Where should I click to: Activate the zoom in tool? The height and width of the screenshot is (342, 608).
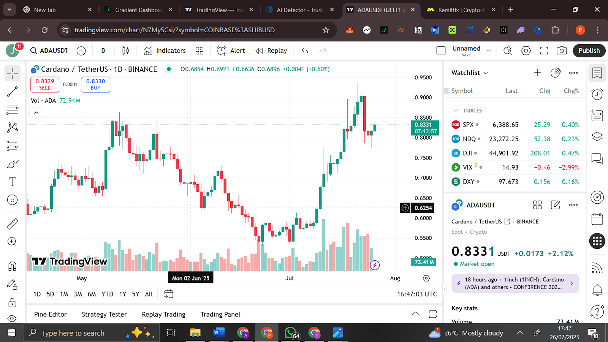12,242
